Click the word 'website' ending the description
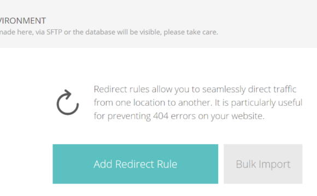Screen dimensions: 317x196 point(248,116)
